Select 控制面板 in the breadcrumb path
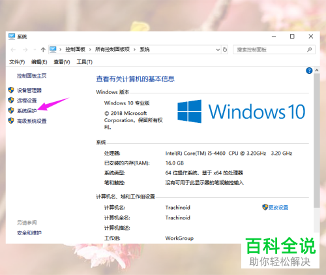This screenshot has width=326, height=275. point(75,50)
